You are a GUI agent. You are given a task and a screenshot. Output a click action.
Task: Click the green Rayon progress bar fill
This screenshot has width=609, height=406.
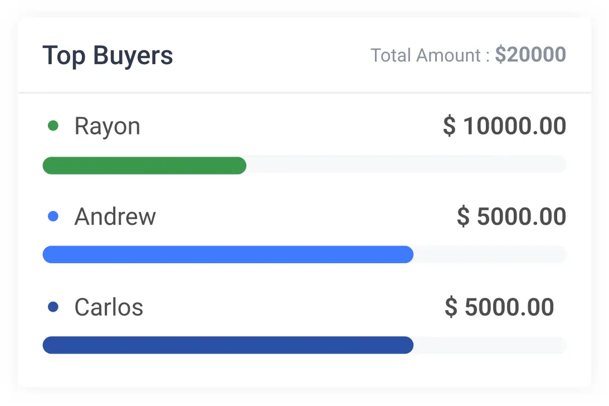(x=144, y=166)
